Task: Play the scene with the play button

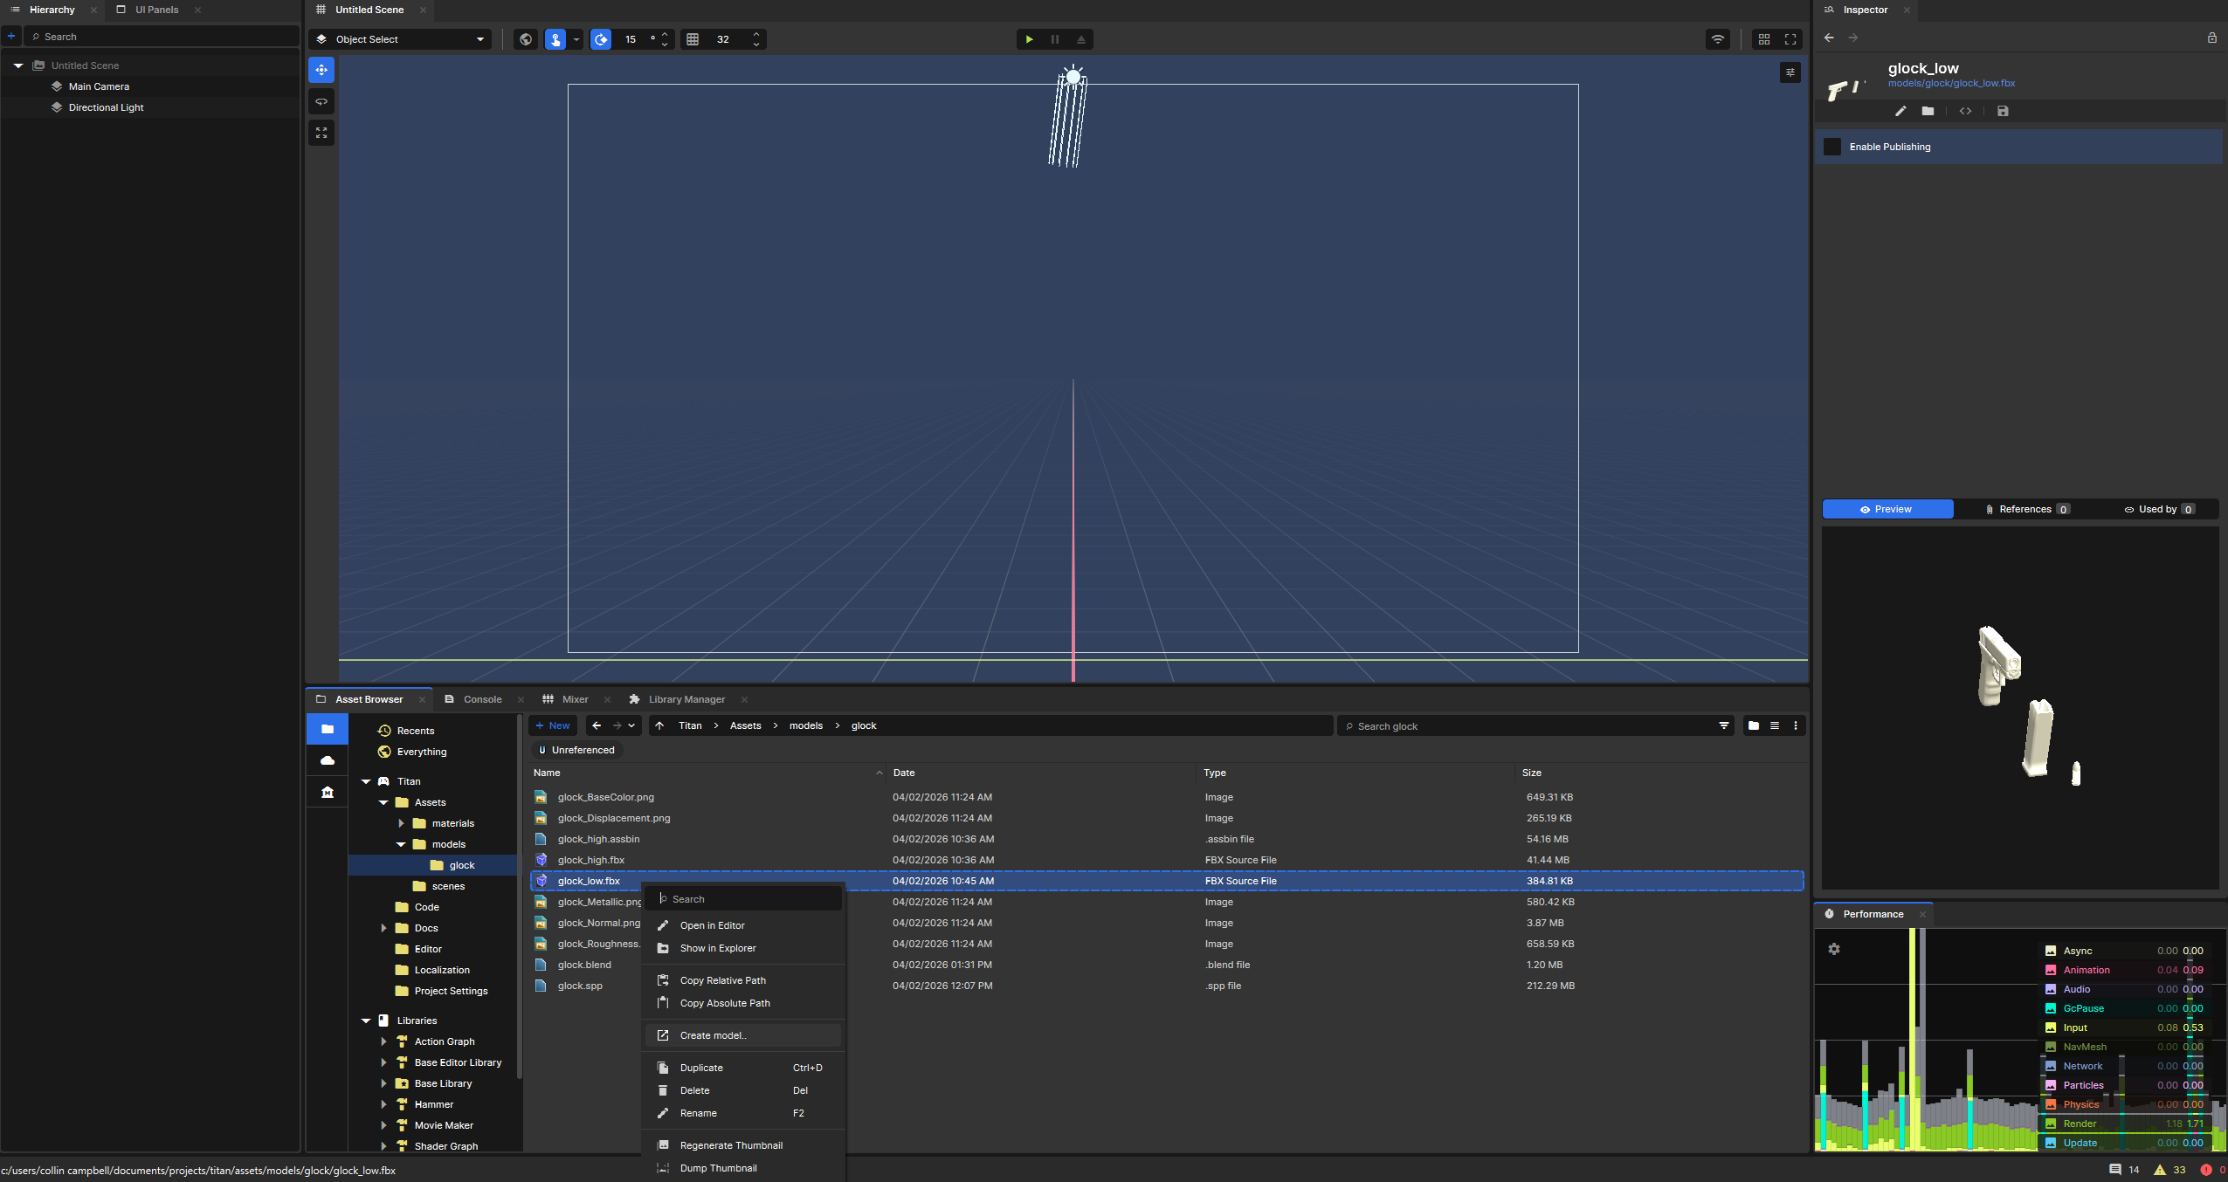Action: [x=1029, y=39]
